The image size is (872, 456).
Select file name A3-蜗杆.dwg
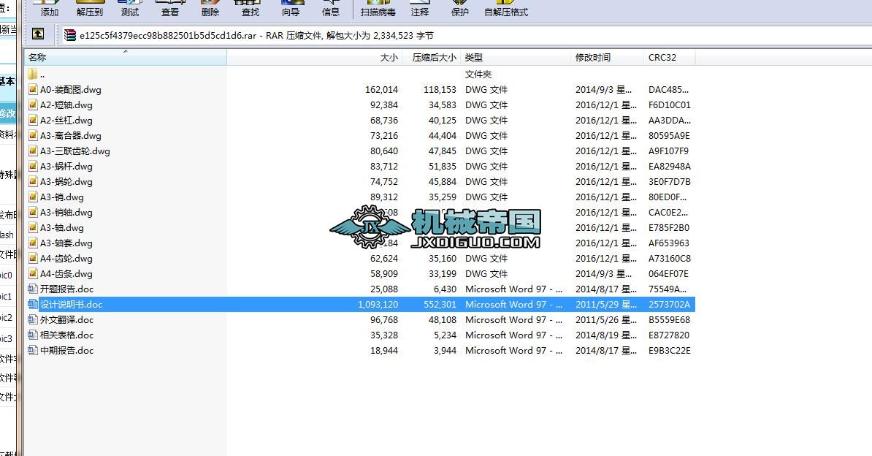point(66,166)
